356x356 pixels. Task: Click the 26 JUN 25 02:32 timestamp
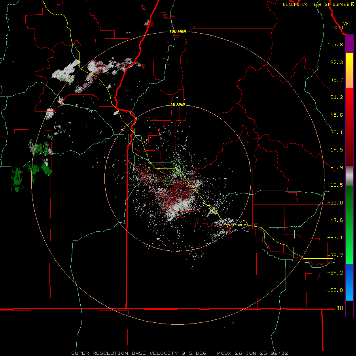(x=263, y=353)
